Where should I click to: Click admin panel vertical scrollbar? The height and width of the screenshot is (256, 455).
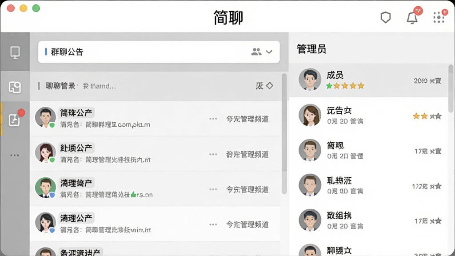click(x=451, y=88)
